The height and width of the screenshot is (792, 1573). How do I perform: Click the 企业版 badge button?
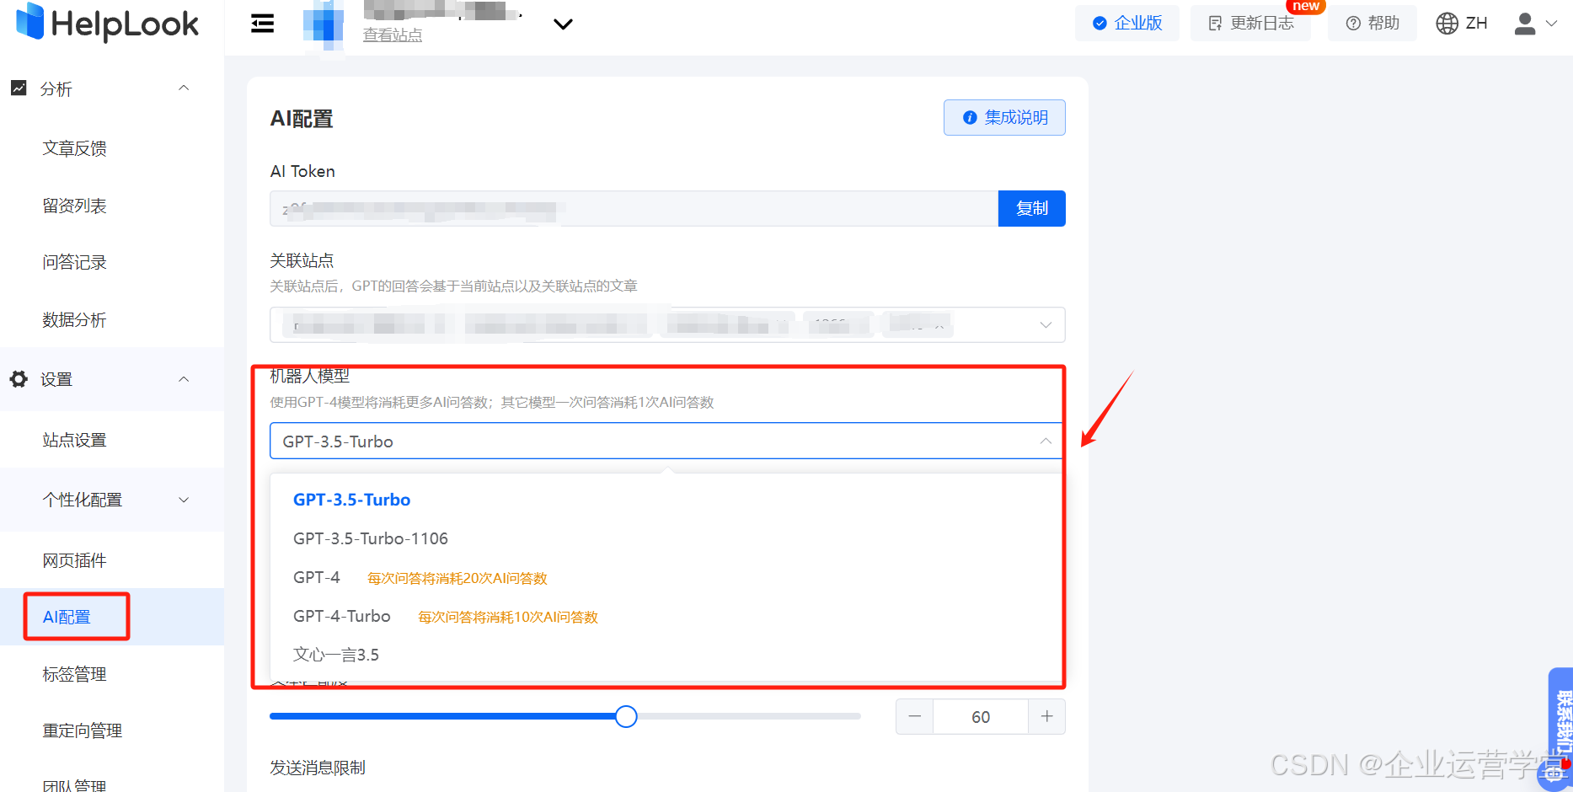coord(1127,23)
